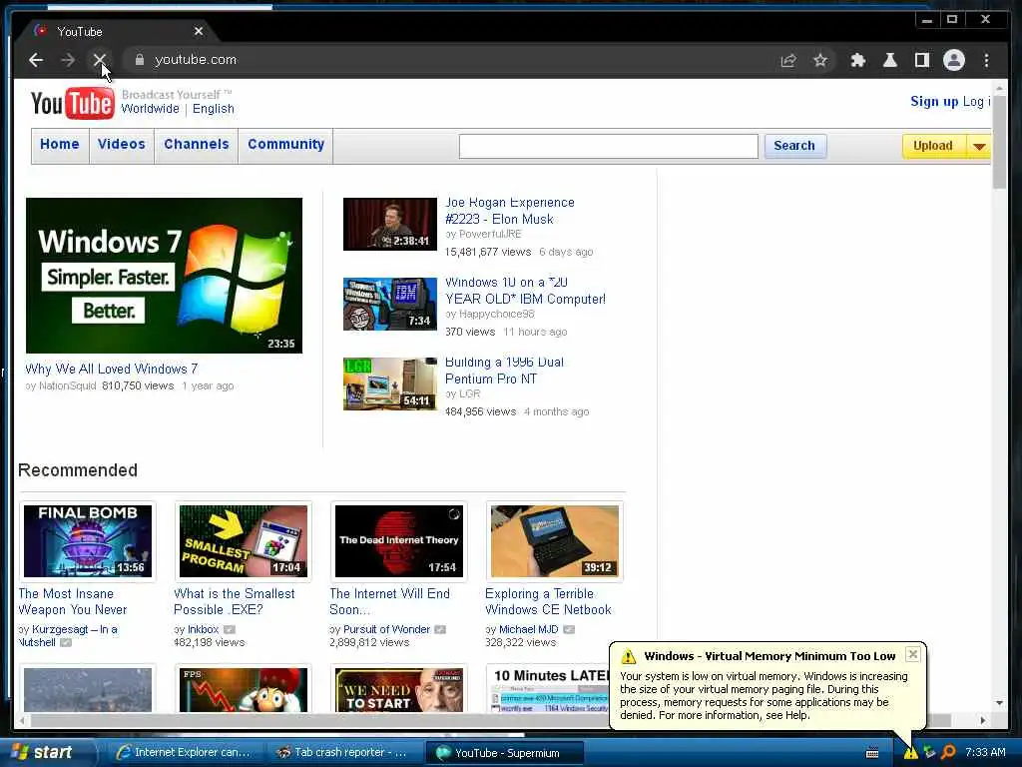Open the netbook video thumbnail
This screenshot has width=1022, height=767.
pos(555,541)
